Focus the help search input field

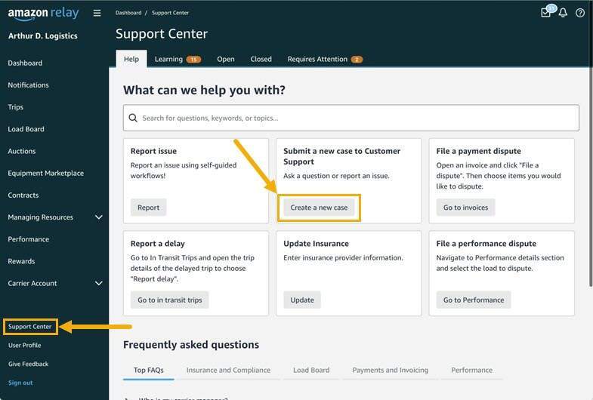355,118
